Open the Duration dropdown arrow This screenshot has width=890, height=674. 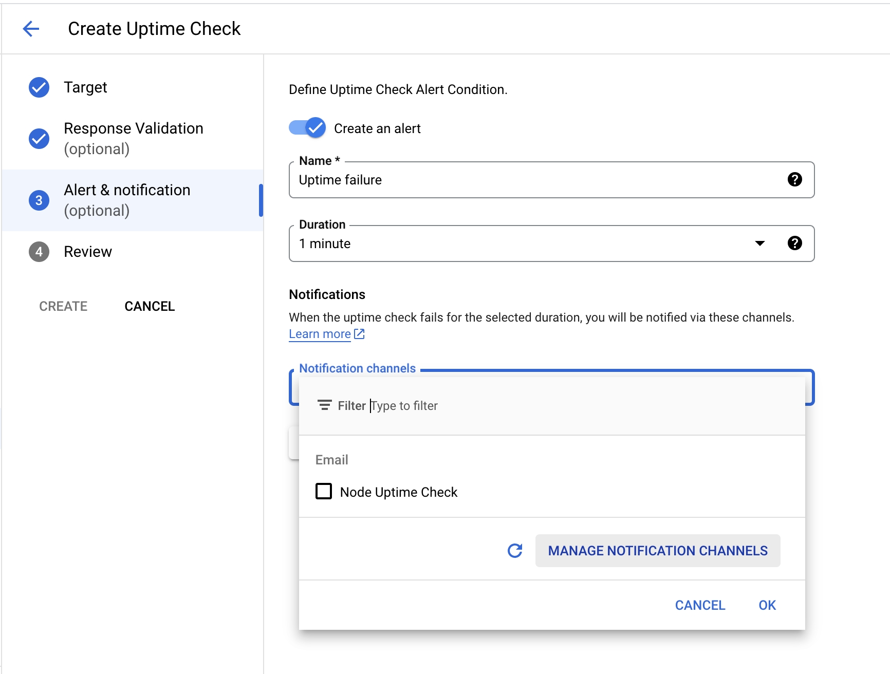[759, 244]
